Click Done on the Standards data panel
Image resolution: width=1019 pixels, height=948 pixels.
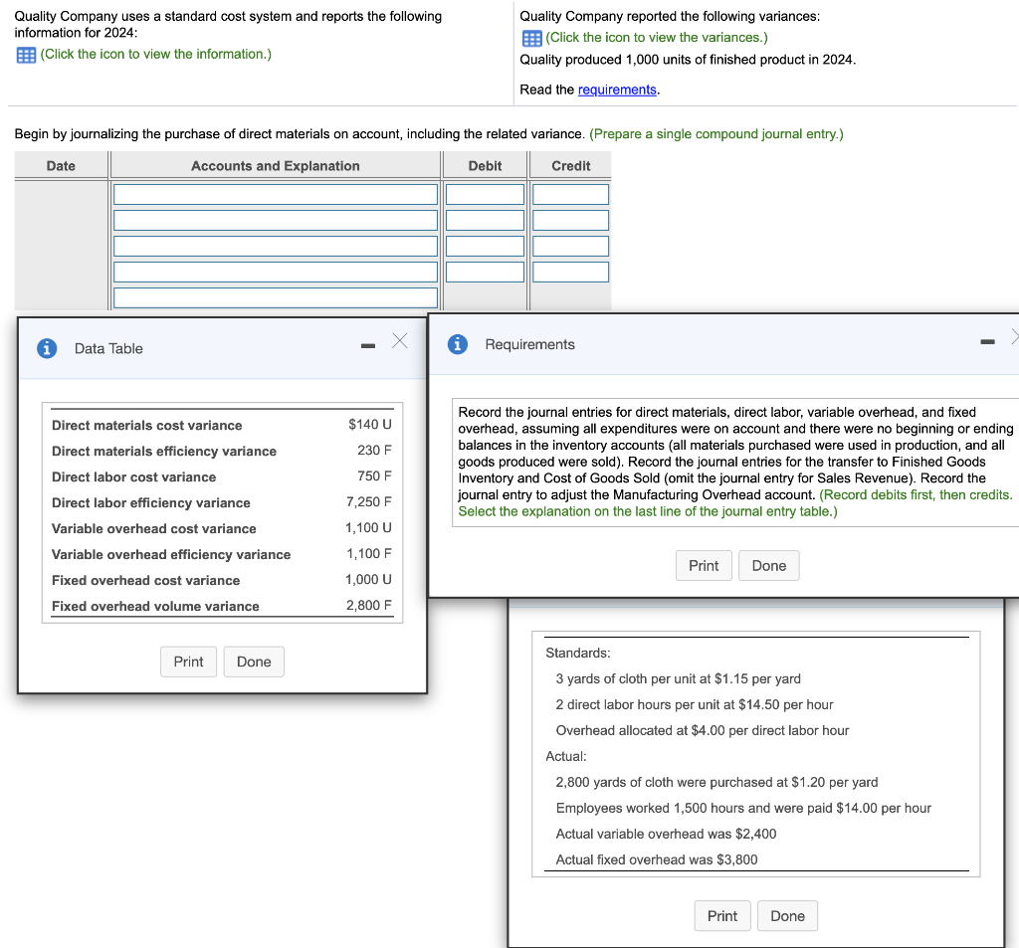787,915
